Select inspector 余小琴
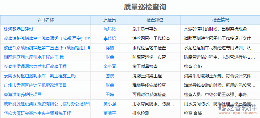The image size is (260, 118). click(x=110, y=67)
